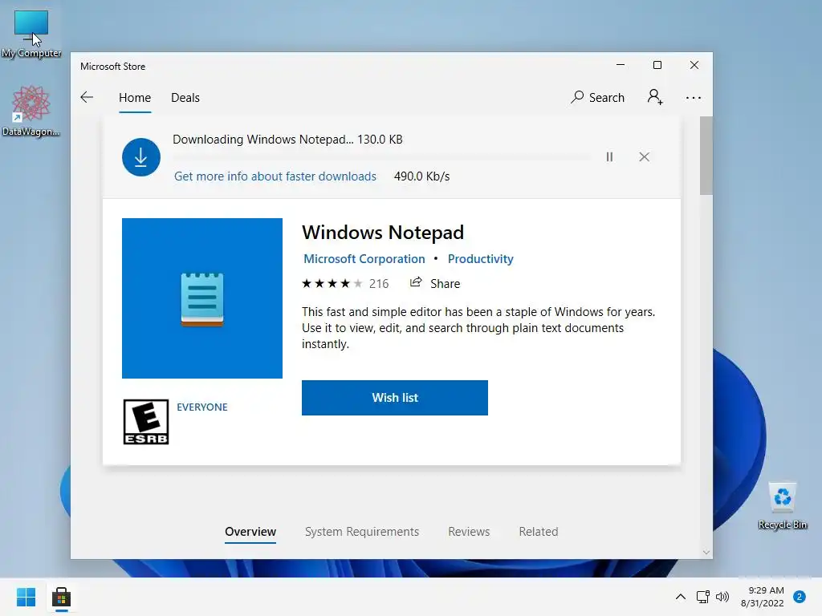The image size is (822, 616).
Task: Click the Microsoft Store taskbar icon
Action: tap(61, 597)
